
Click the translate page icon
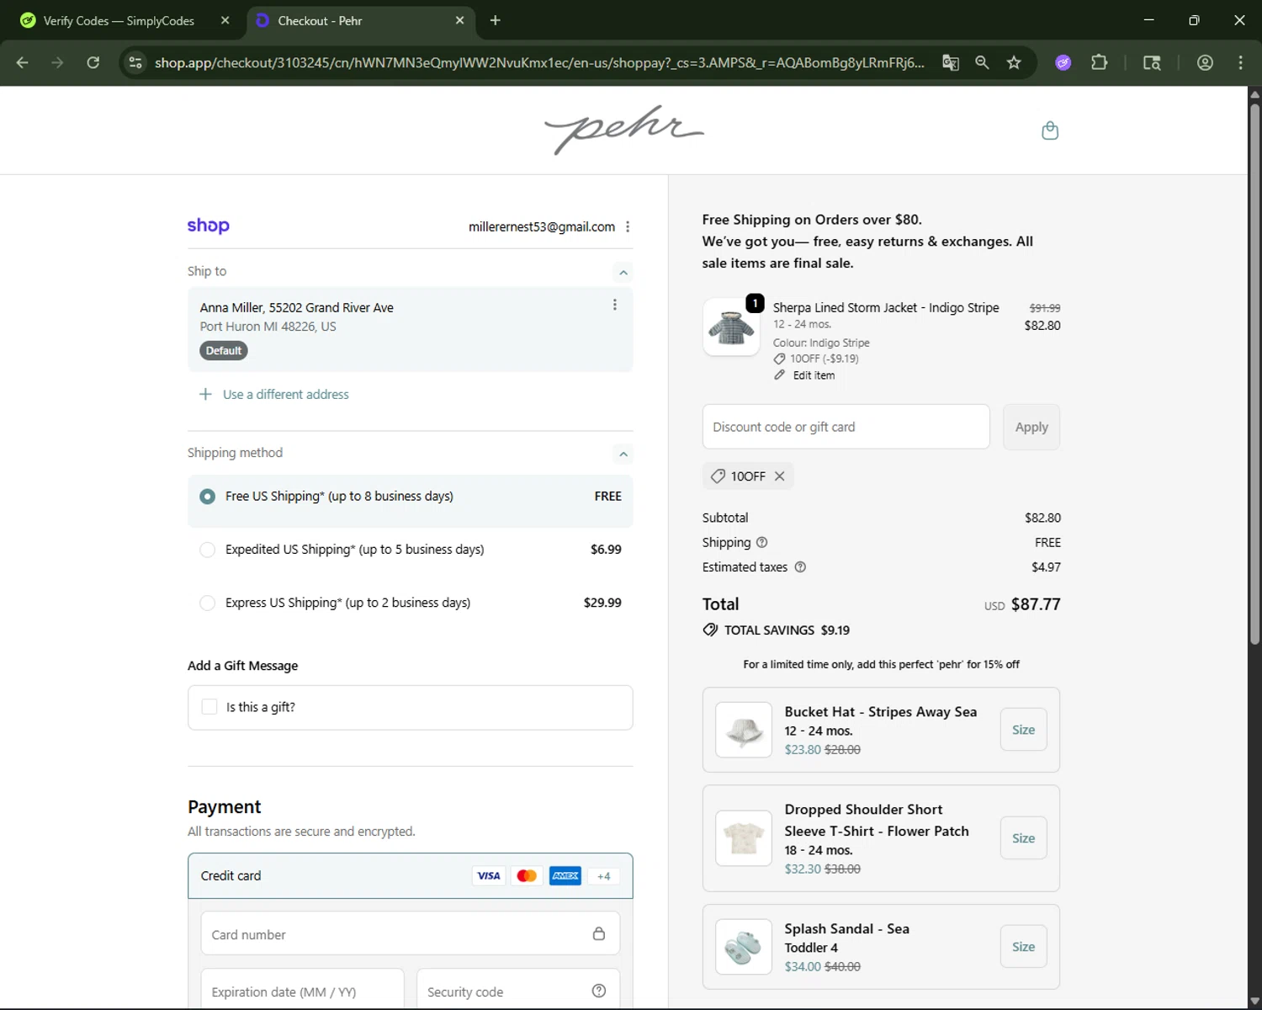coord(951,62)
